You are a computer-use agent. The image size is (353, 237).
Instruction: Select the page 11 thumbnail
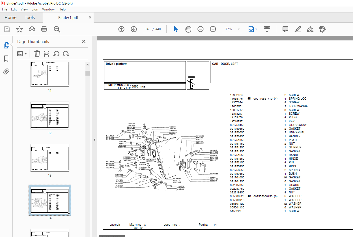[50, 74]
